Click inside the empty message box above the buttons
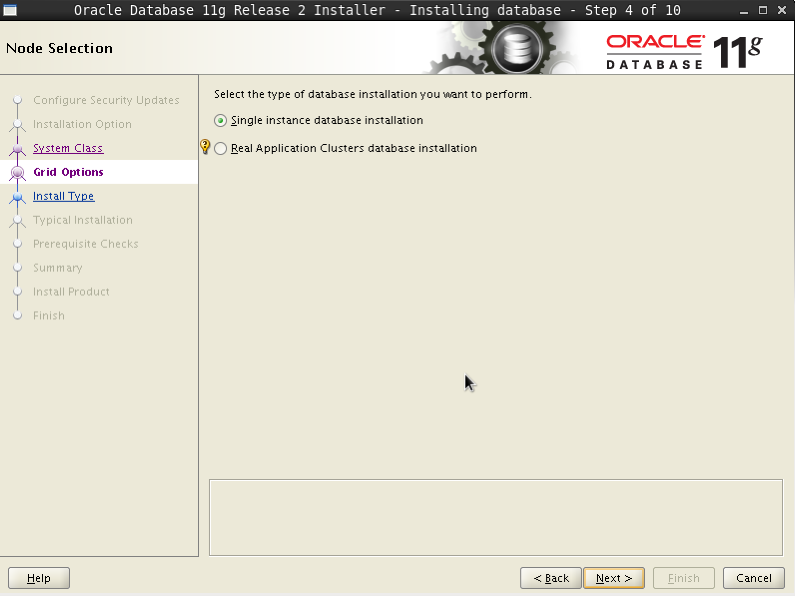Viewport: 795px width, 596px height. (x=496, y=518)
